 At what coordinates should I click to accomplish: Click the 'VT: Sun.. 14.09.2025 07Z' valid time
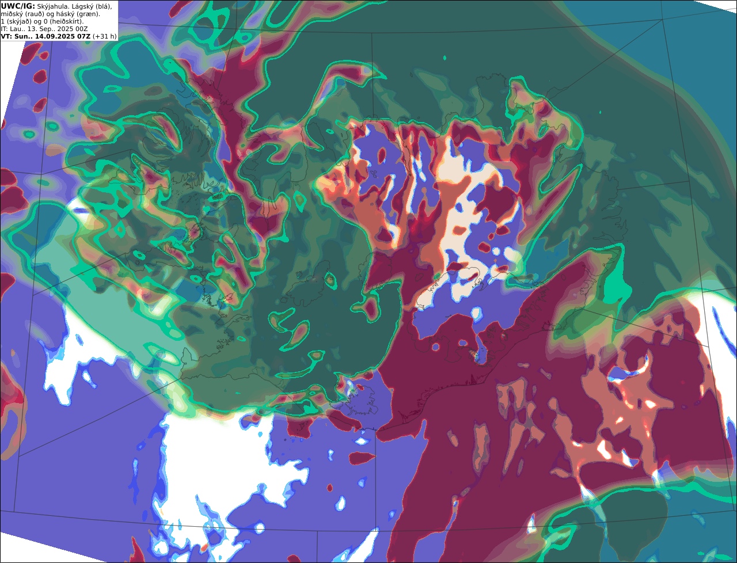click(x=45, y=36)
